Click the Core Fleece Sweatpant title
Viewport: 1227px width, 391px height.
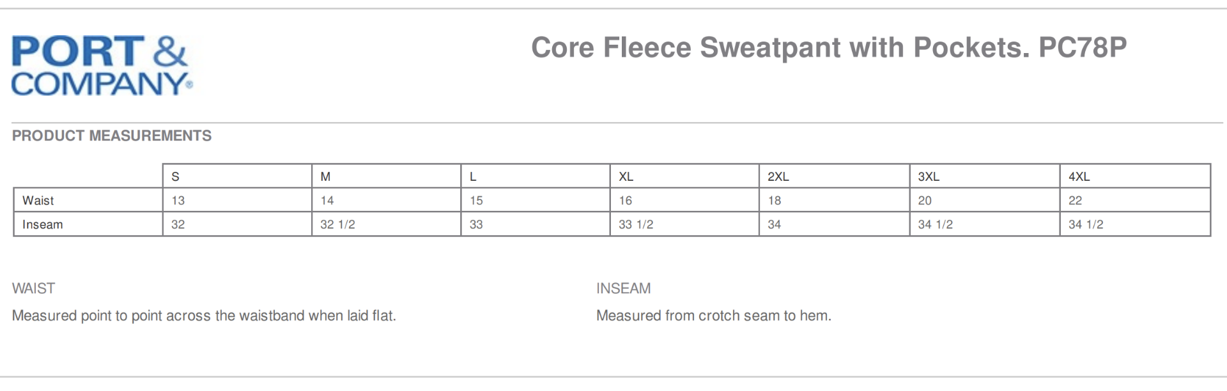[828, 48]
